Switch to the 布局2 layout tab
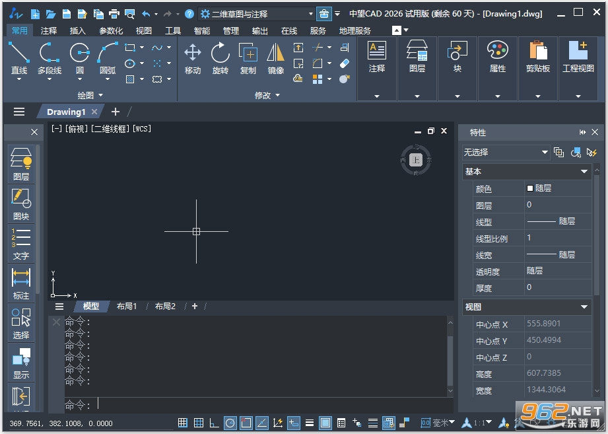Image resolution: width=608 pixels, height=434 pixels. coord(165,307)
